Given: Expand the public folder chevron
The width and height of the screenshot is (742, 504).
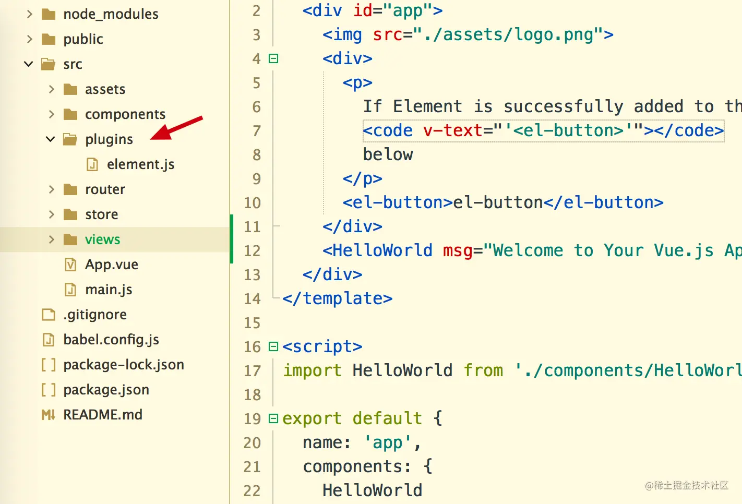Looking at the screenshot, I should (x=29, y=39).
